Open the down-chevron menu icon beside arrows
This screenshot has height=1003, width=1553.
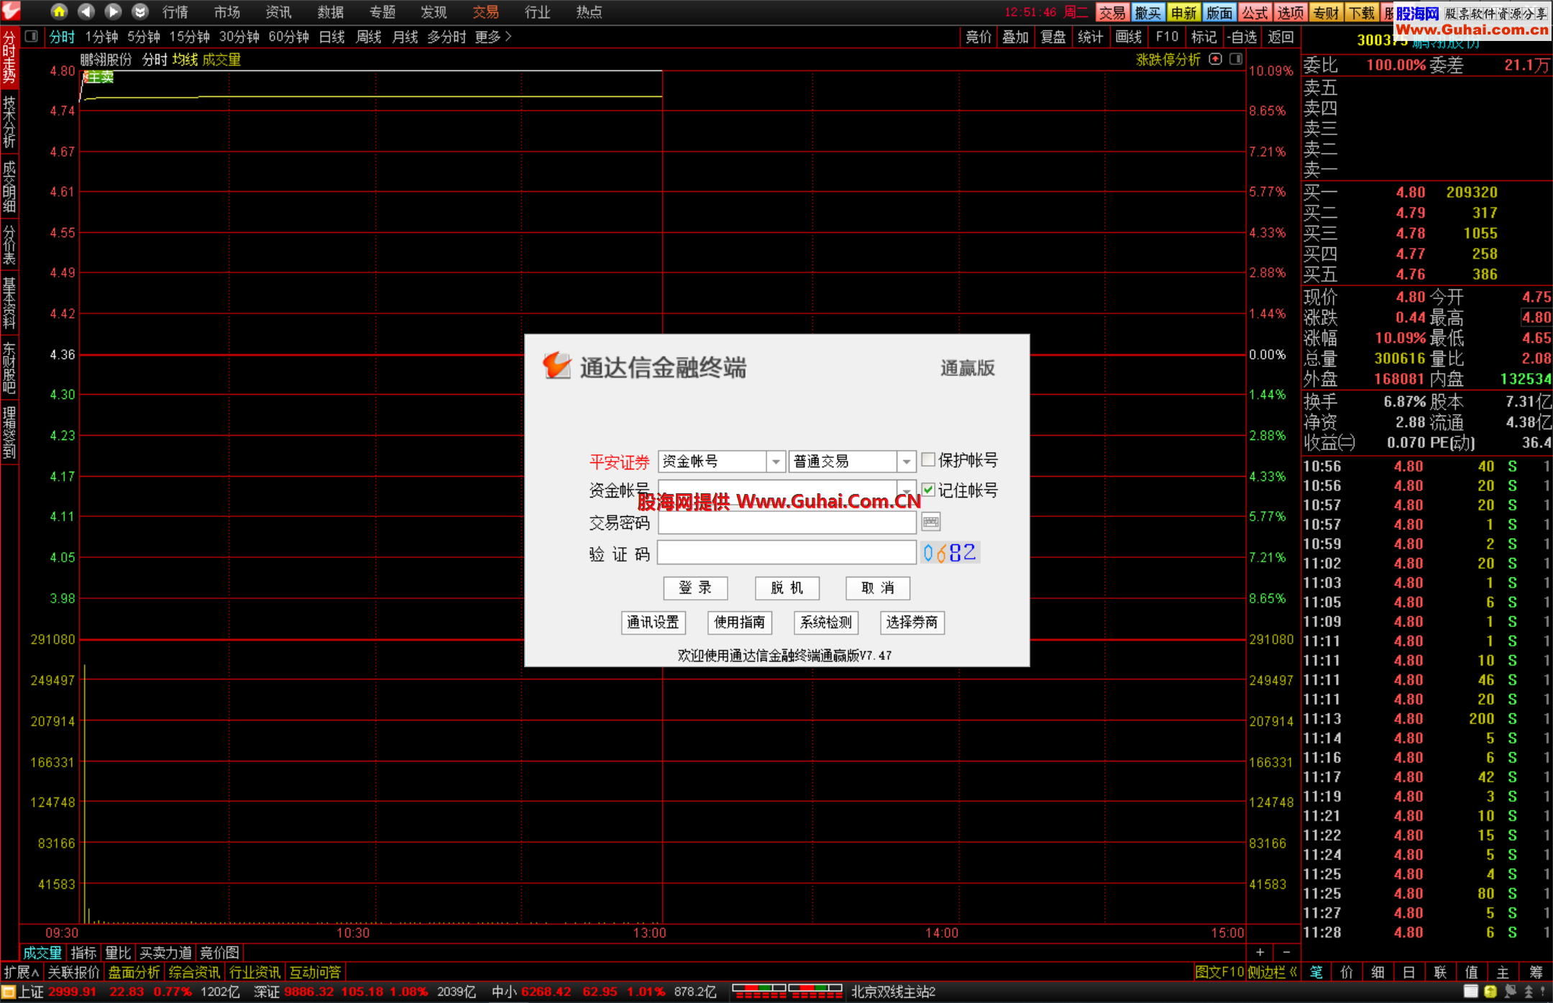click(x=140, y=12)
